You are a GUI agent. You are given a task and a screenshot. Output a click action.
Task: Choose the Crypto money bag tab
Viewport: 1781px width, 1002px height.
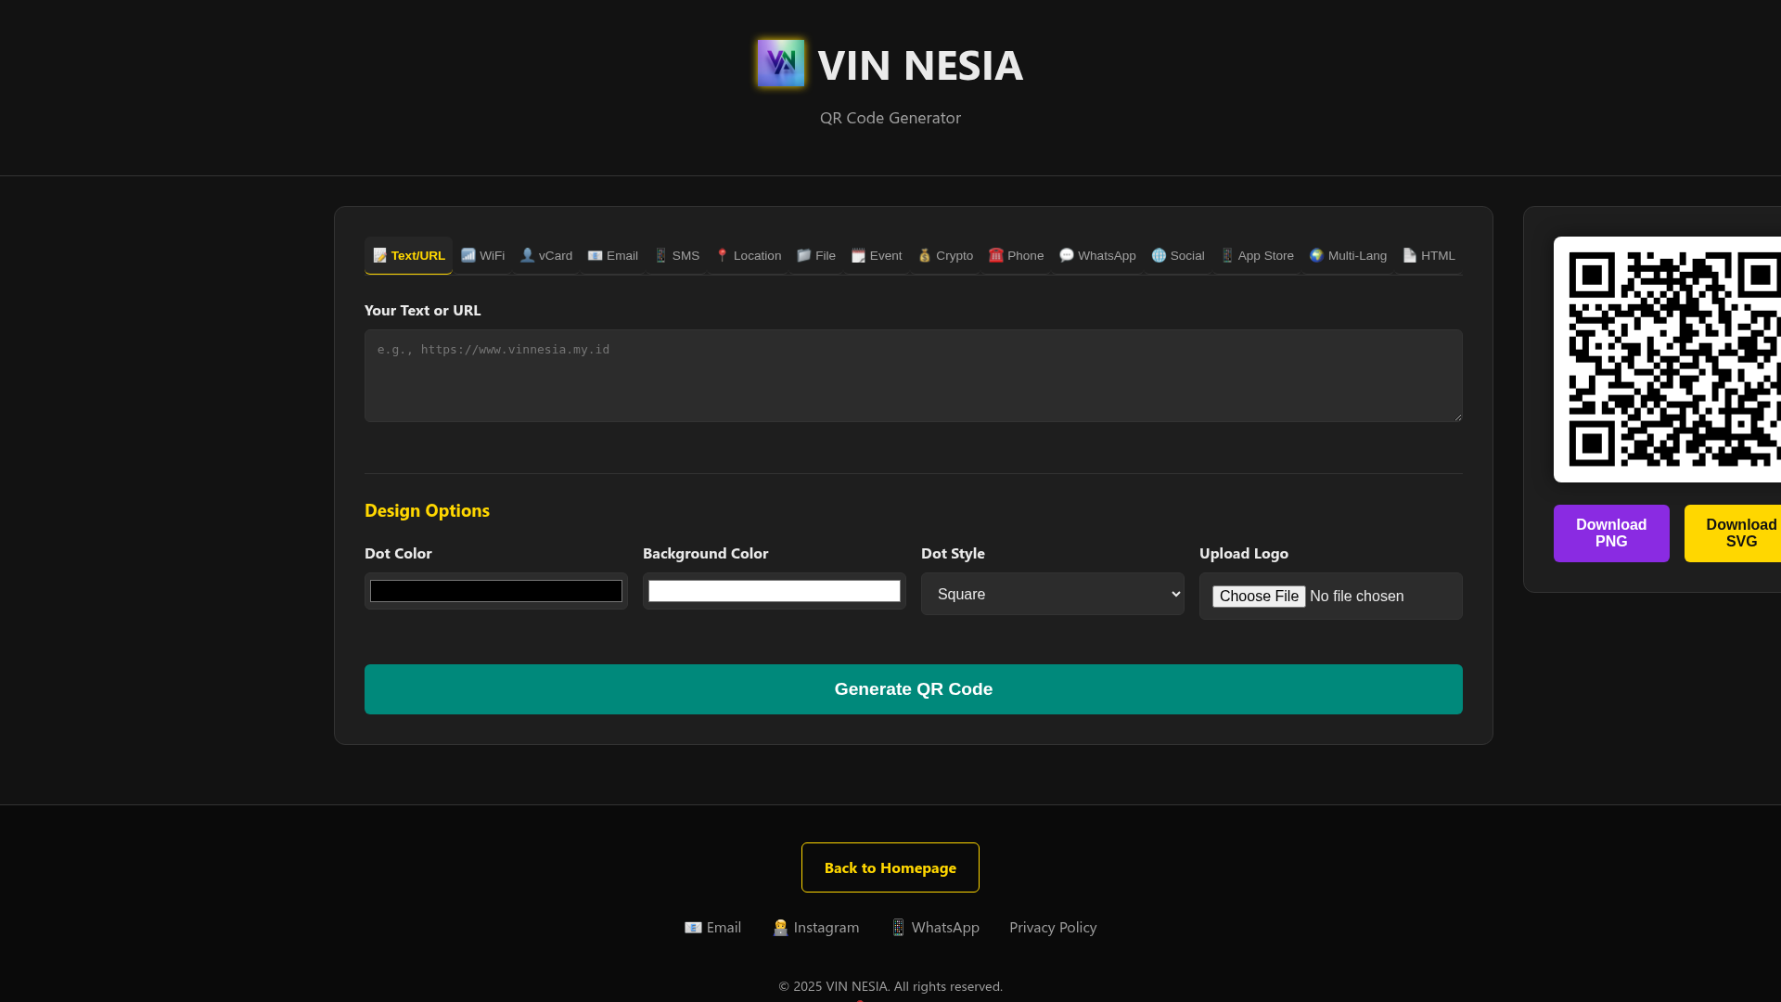pos(944,255)
